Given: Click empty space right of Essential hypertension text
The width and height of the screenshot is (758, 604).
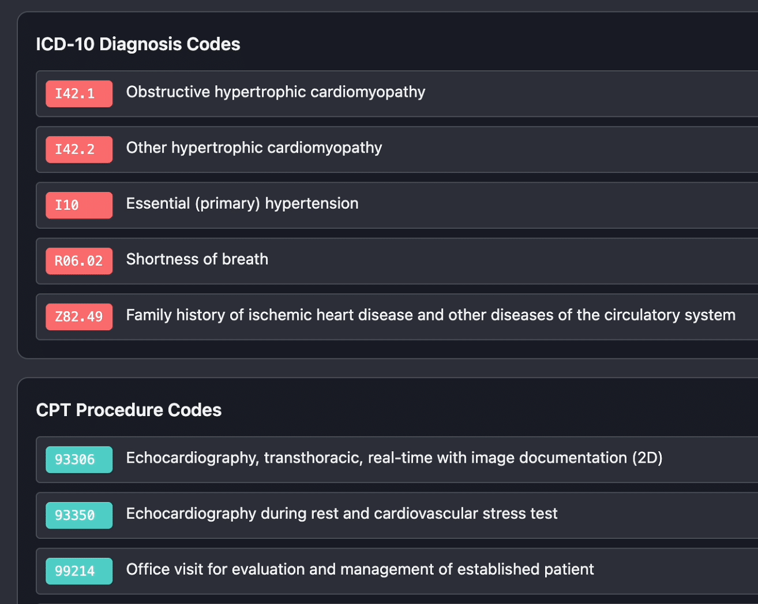Looking at the screenshot, I should (x=548, y=205).
